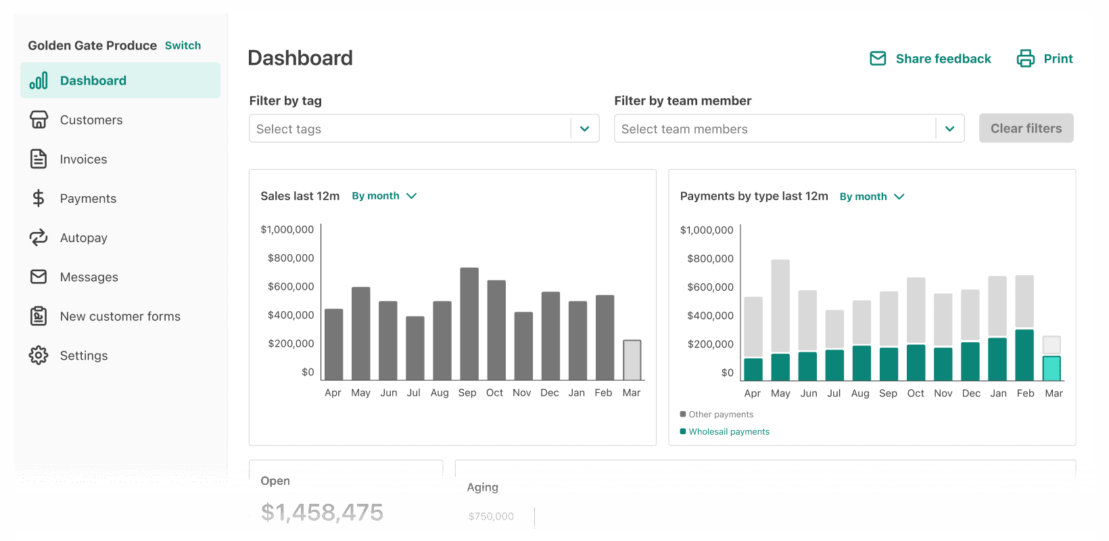Image resolution: width=1109 pixels, height=541 pixels.
Task: Open Settings via the gear icon
Action: coord(39,355)
